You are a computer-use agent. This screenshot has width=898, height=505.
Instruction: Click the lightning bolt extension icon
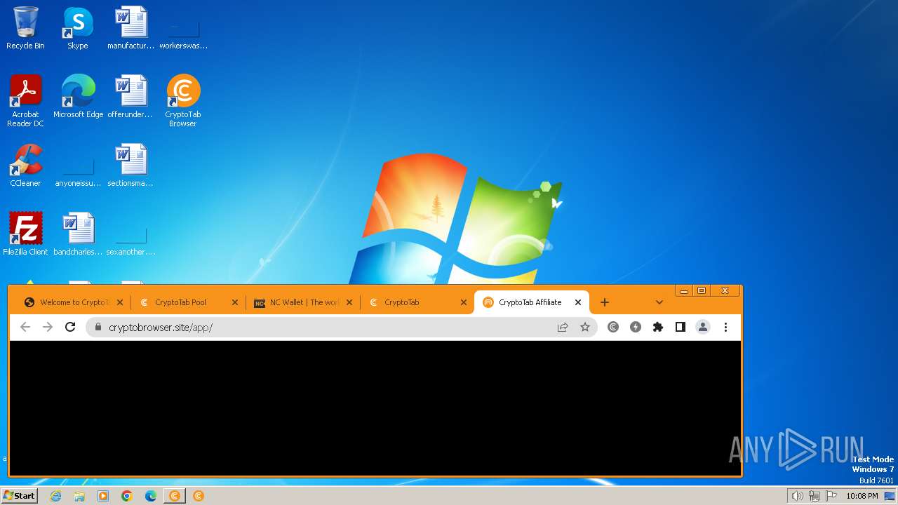coord(636,327)
